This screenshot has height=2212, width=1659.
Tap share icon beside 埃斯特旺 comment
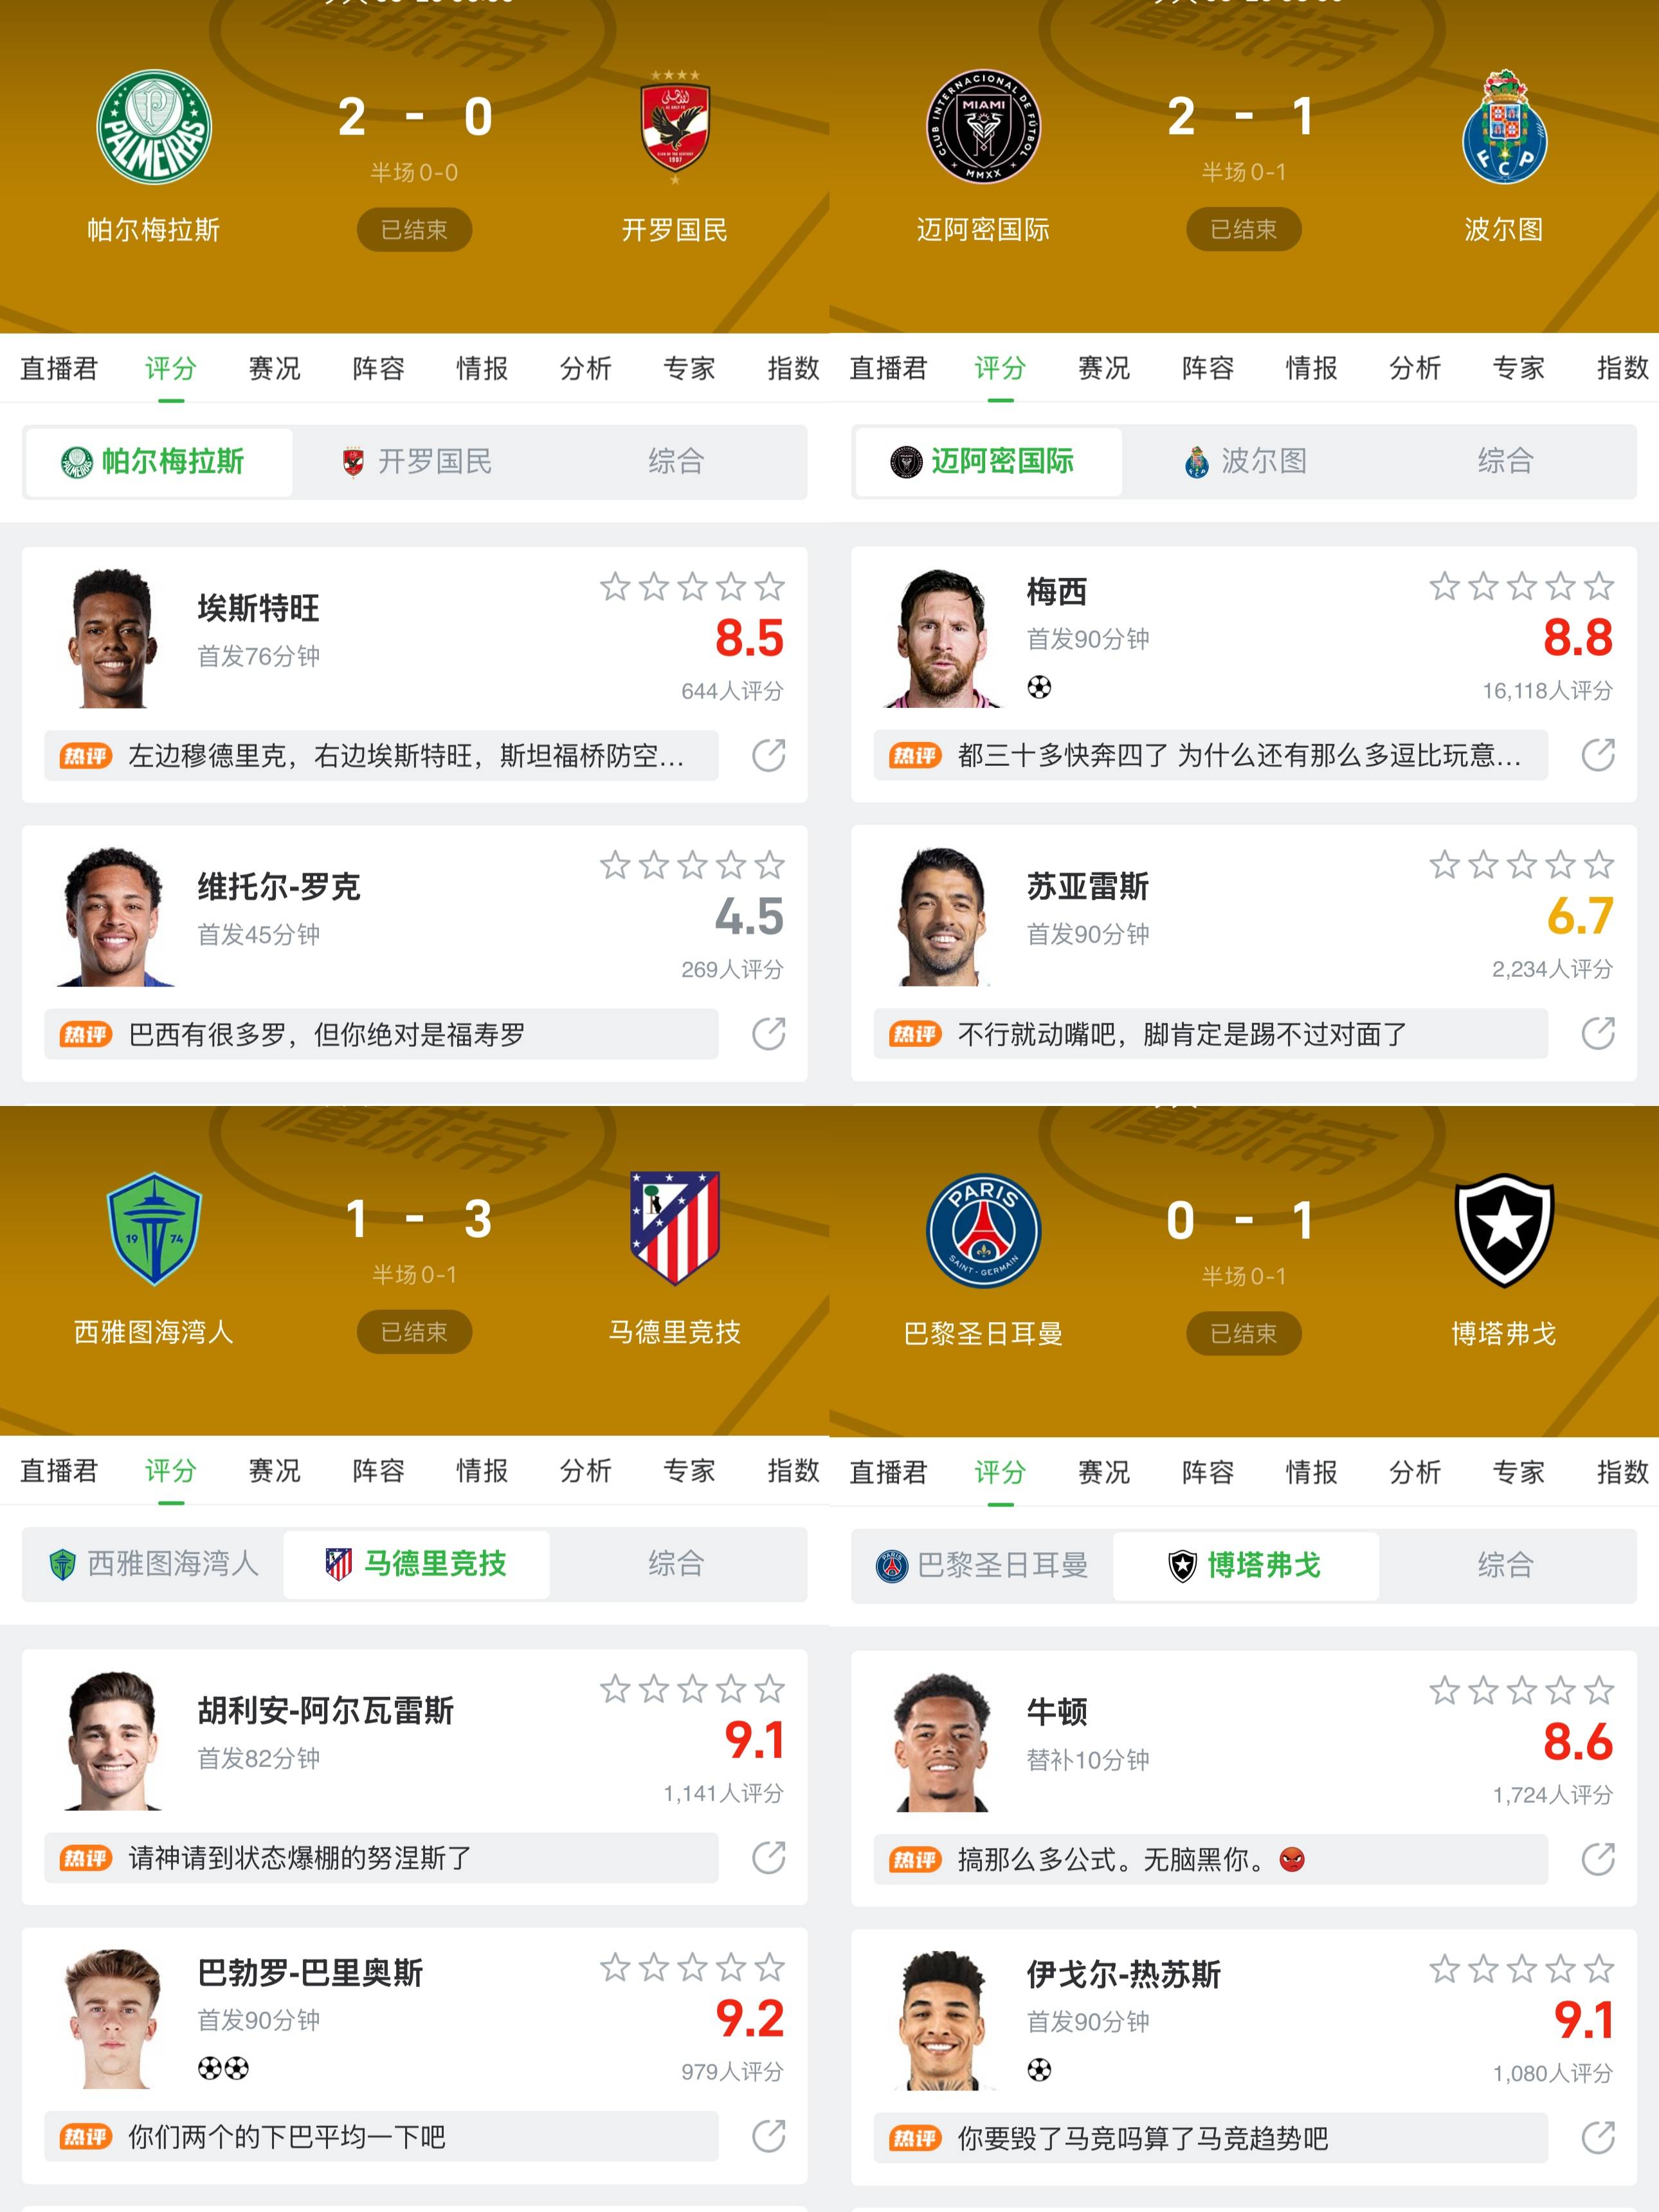pos(768,755)
